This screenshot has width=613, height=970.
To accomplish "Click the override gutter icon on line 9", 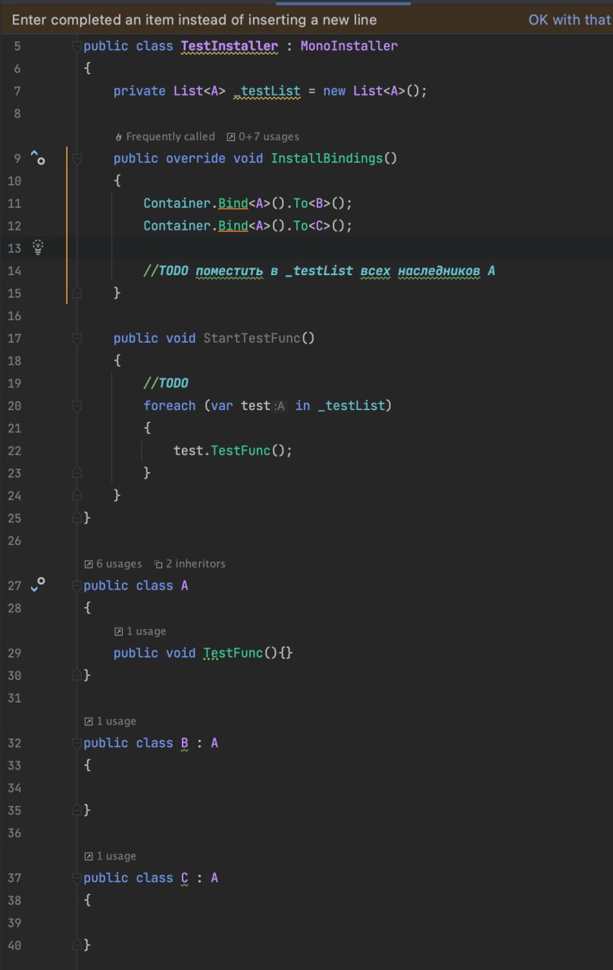I will click(37, 158).
